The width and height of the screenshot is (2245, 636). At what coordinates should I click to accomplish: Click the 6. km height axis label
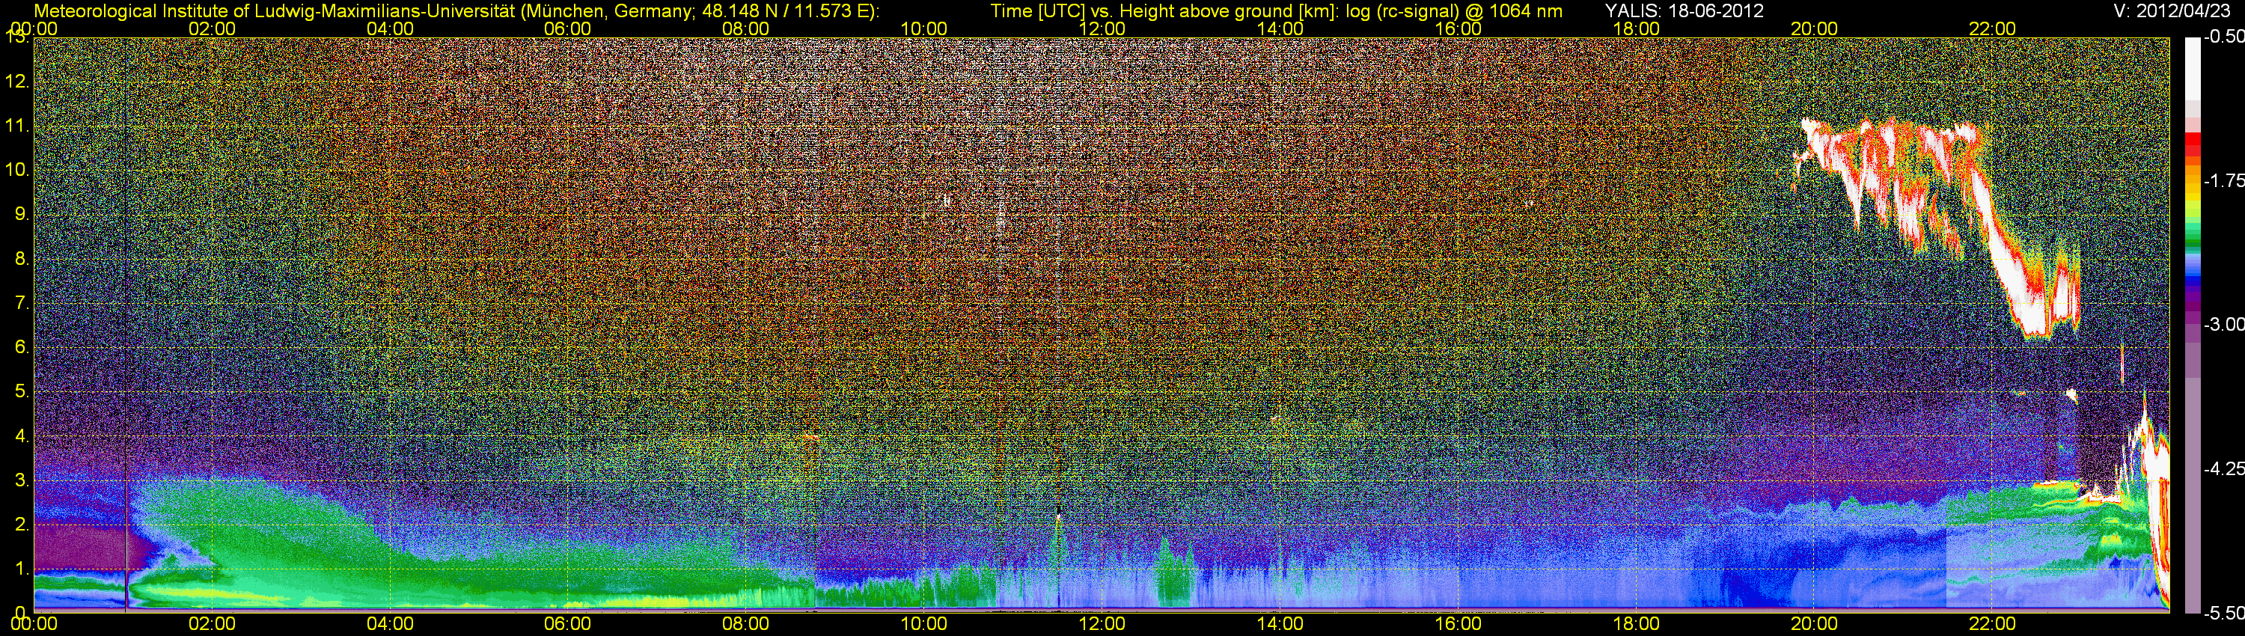pos(22,346)
